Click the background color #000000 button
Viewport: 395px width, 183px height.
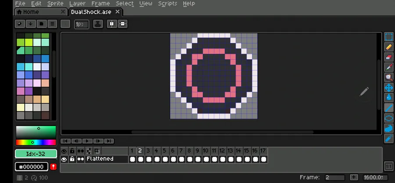tap(32, 167)
